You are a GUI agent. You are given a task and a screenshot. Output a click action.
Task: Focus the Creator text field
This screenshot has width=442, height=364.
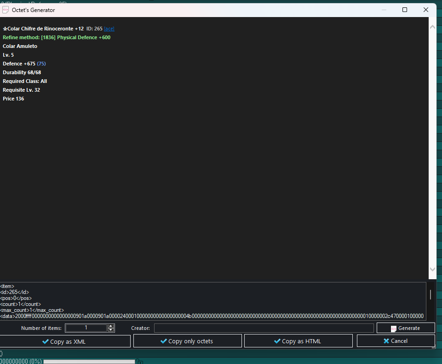coord(264,328)
